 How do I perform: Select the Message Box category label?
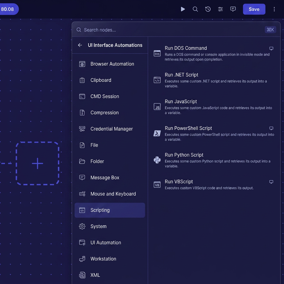(x=105, y=177)
